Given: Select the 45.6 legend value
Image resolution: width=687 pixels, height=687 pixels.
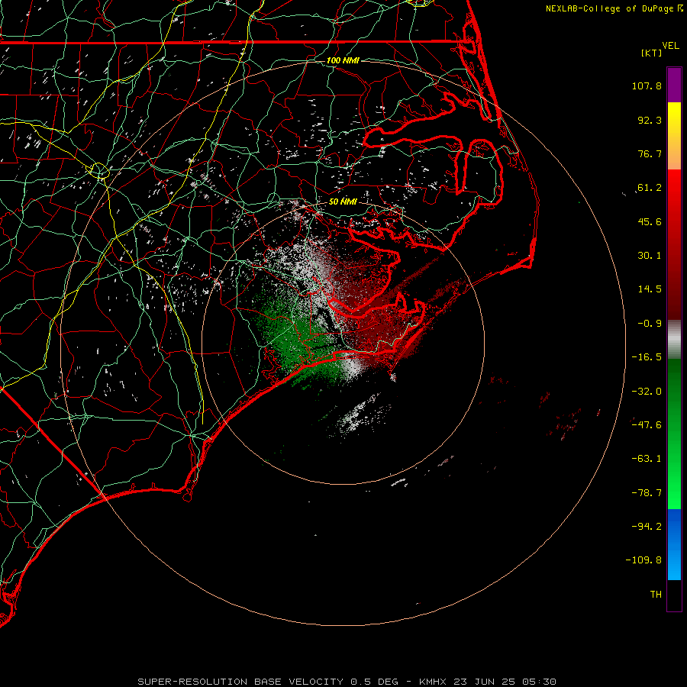Looking at the screenshot, I should (650, 221).
